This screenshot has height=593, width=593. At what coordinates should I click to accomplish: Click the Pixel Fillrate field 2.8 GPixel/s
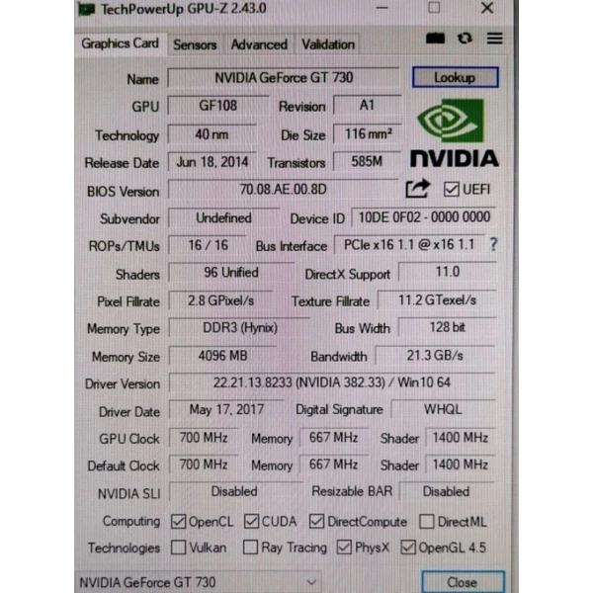coord(220,300)
